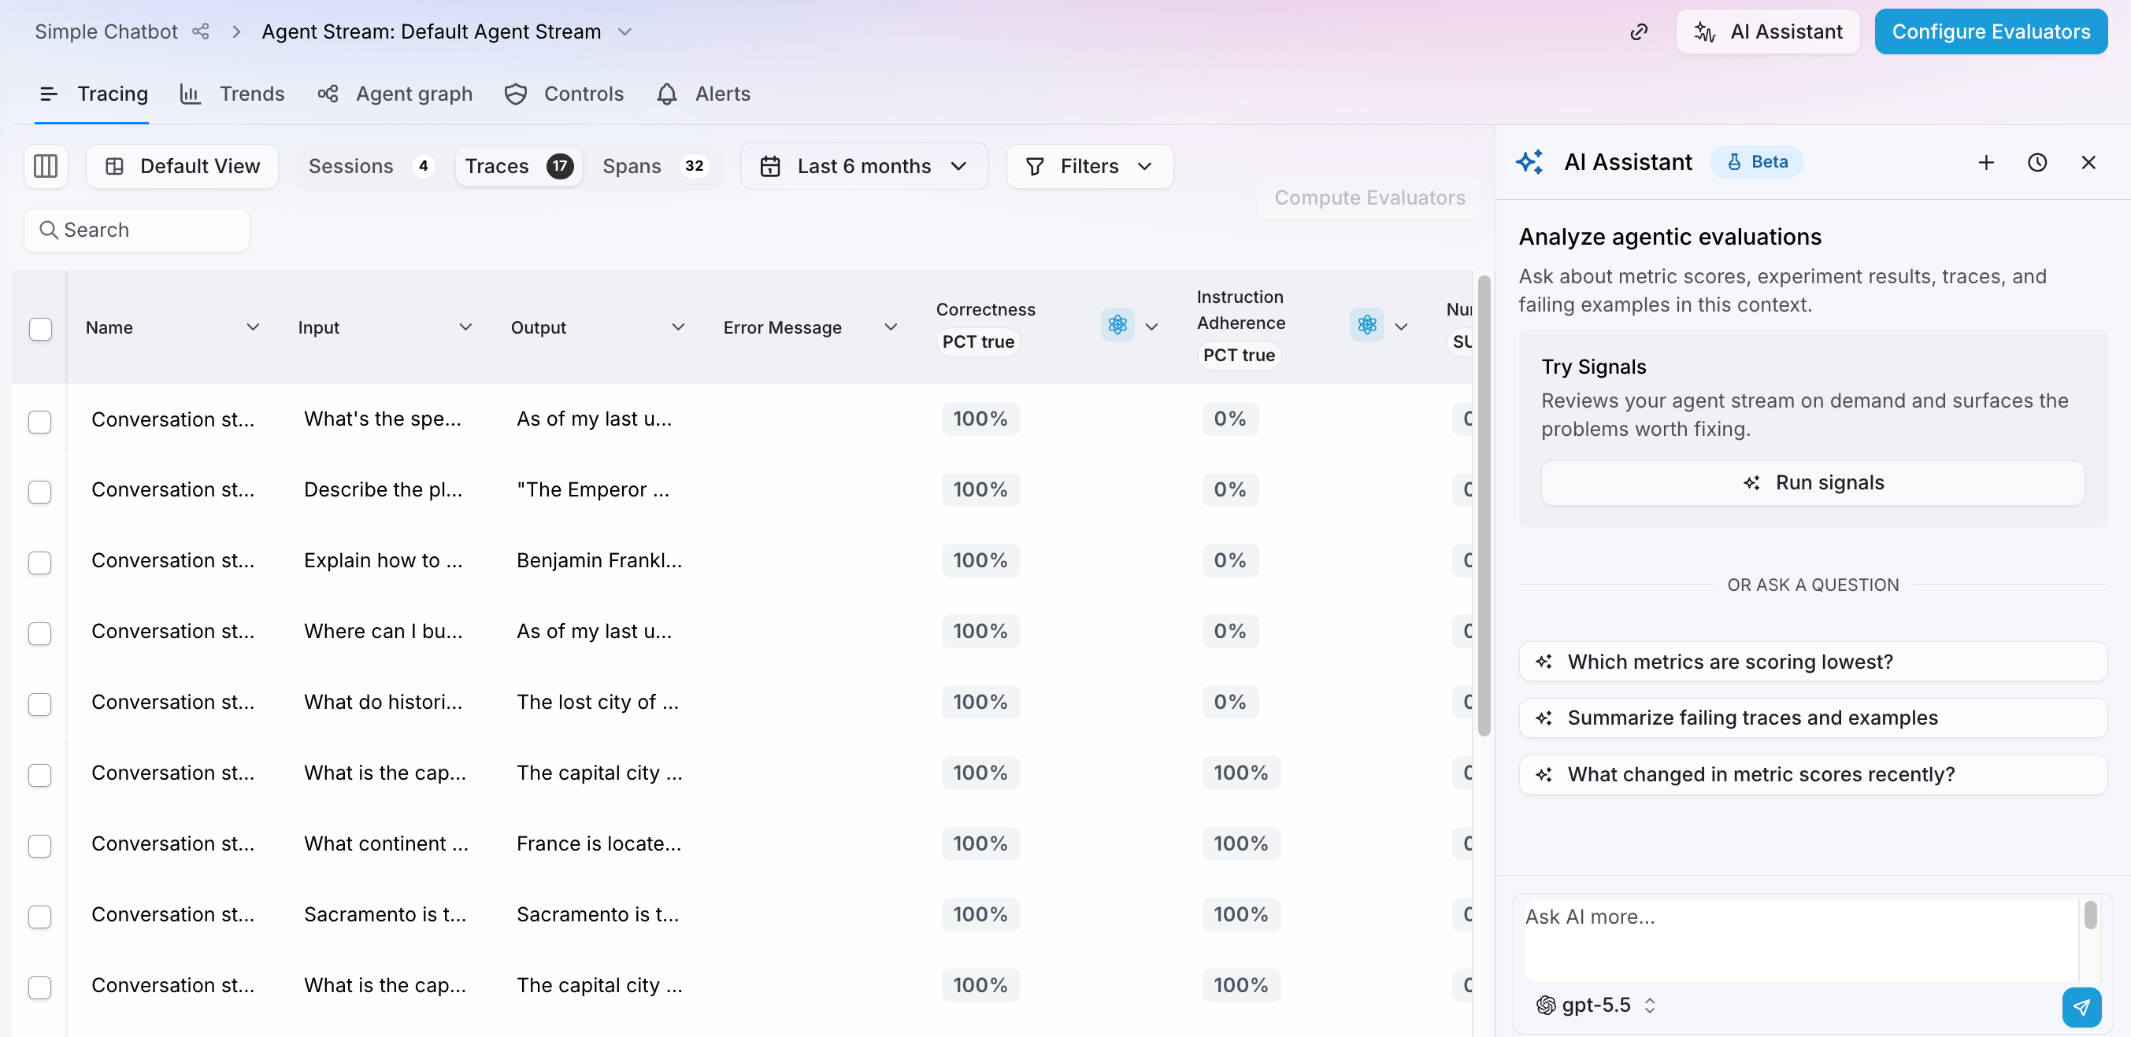Image resolution: width=2131 pixels, height=1037 pixels.
Task: Click the Tracing lines icon
Action: pyautogui.click(x=49, y=94)
